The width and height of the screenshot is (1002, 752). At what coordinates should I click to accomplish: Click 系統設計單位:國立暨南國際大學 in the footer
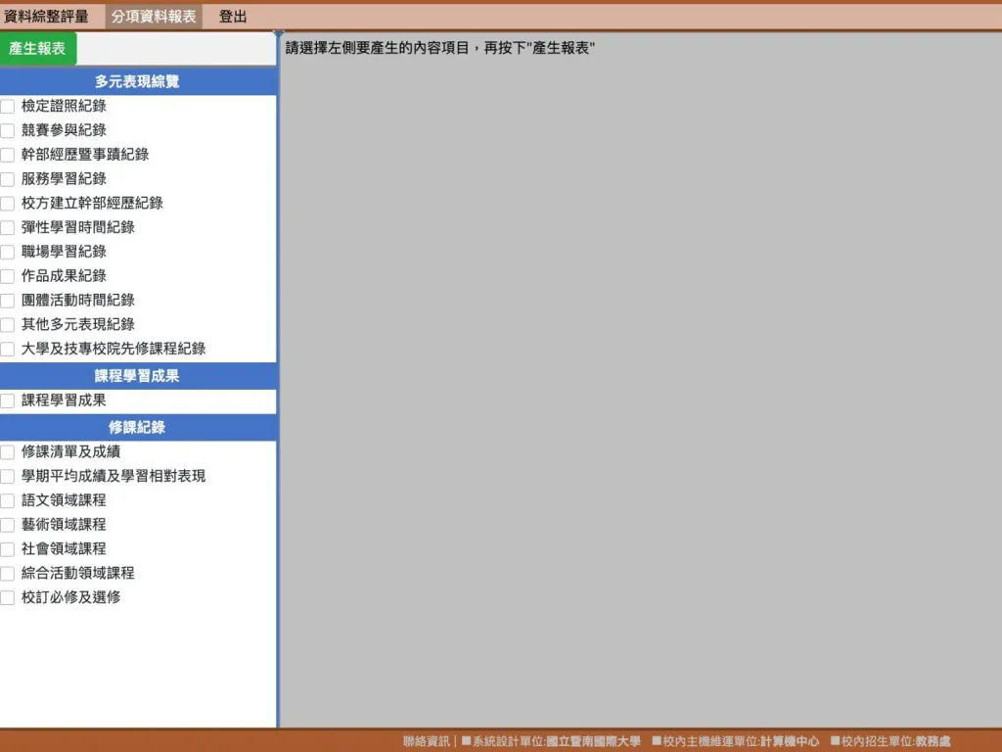point(551,741)
